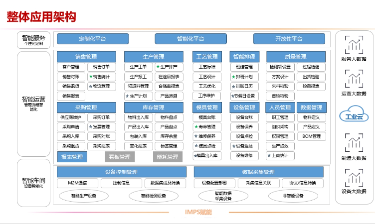Click the 首检检验 box
375x224 pixels.
pos(280,96)
